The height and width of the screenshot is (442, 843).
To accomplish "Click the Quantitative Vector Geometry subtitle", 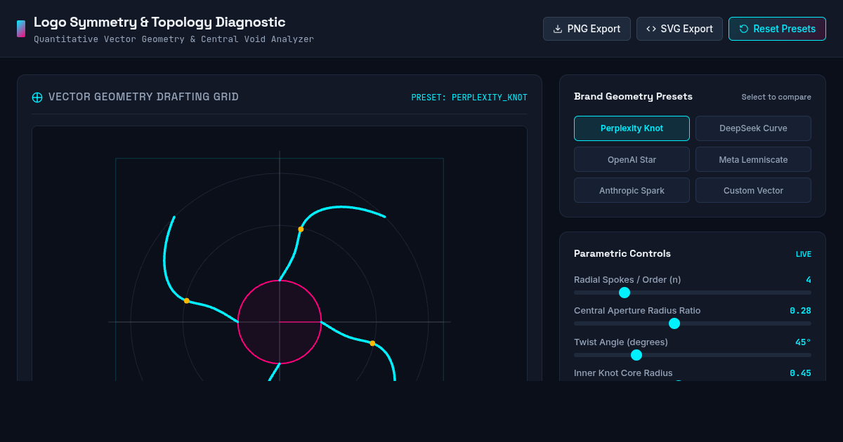I will tap(174, 39).
